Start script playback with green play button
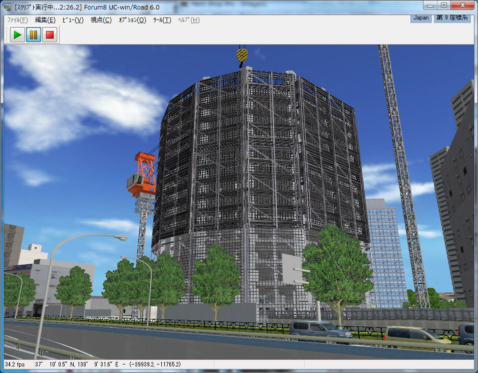478x373 pixels. point(18,35)
